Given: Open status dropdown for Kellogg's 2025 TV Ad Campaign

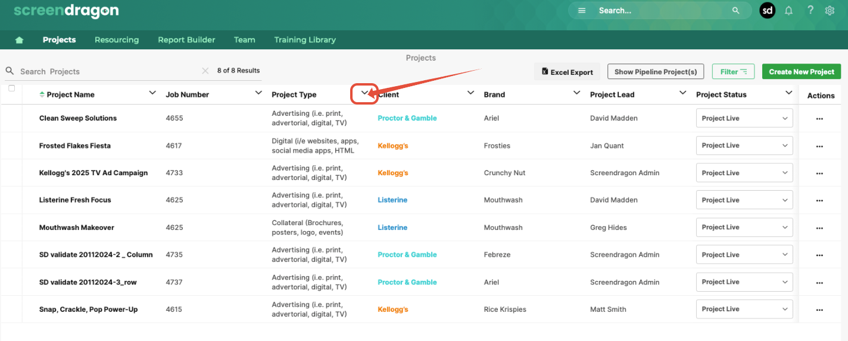Looking at the screenshot, I should pos(744,173).
